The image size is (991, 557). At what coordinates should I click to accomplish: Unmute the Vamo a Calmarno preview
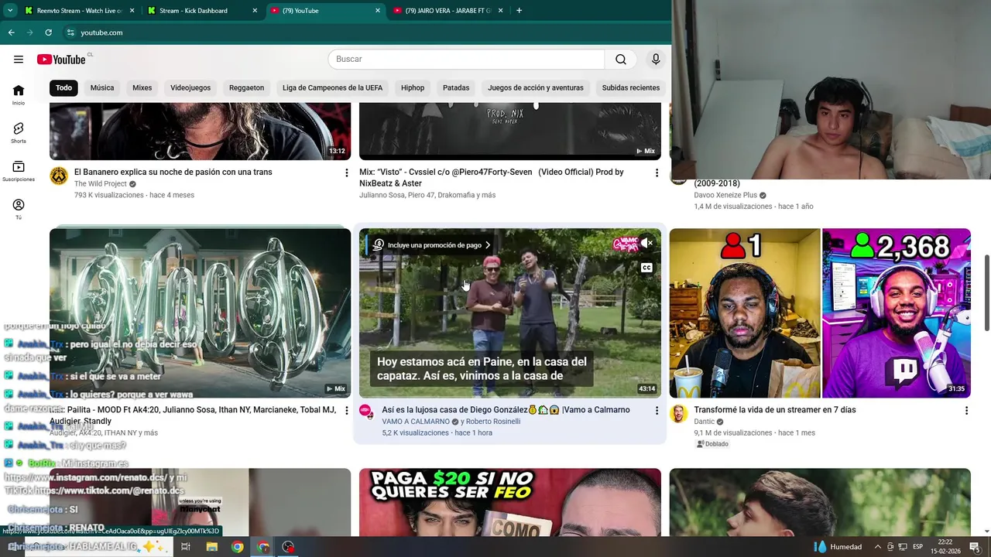click(646, 243)
